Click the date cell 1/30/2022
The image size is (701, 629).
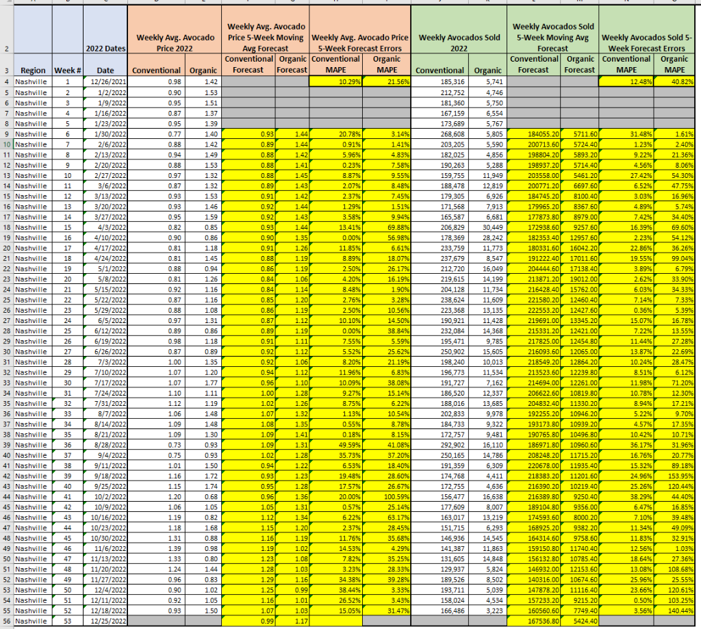pyautogui.click(x=105, y=133)
